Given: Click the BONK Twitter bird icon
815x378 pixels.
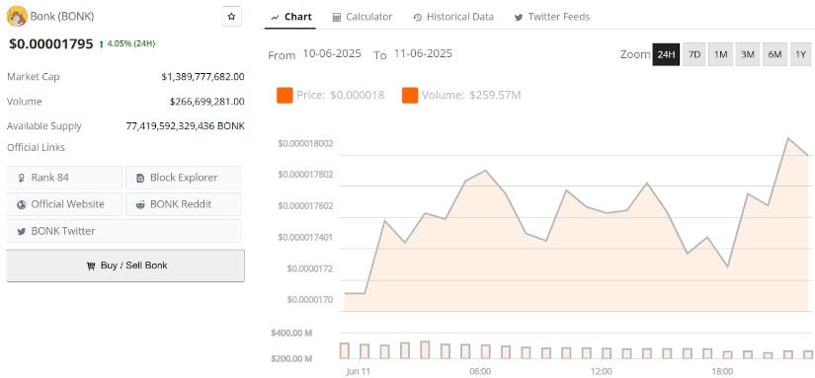Looking at the screenshot, I should pos(22,232).
